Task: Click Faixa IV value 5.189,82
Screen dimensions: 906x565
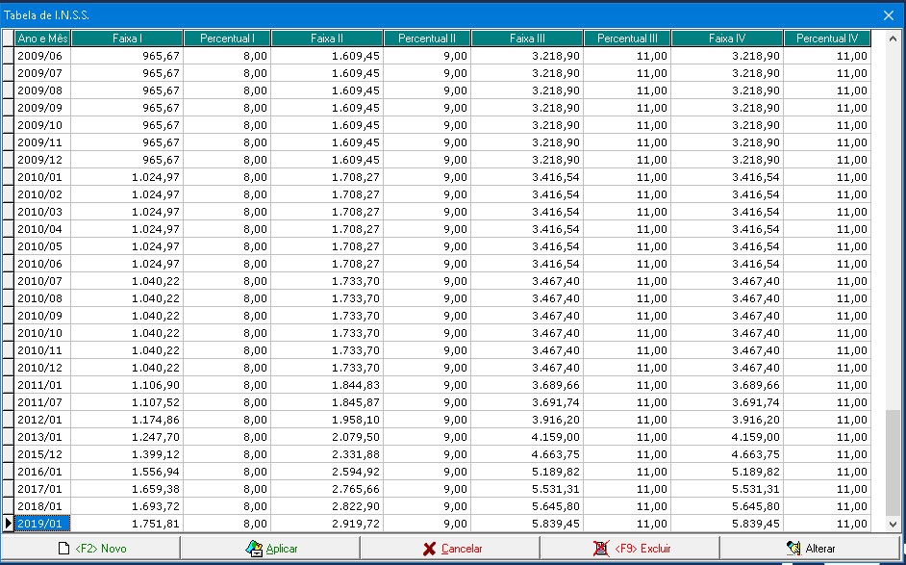Action: point(727,472)
